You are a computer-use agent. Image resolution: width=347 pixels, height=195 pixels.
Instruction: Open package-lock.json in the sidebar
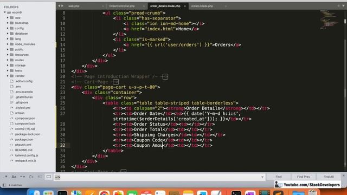click(x=28, y=134)
